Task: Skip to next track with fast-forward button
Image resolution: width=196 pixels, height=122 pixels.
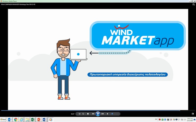Action: click(x=103, y=114)
